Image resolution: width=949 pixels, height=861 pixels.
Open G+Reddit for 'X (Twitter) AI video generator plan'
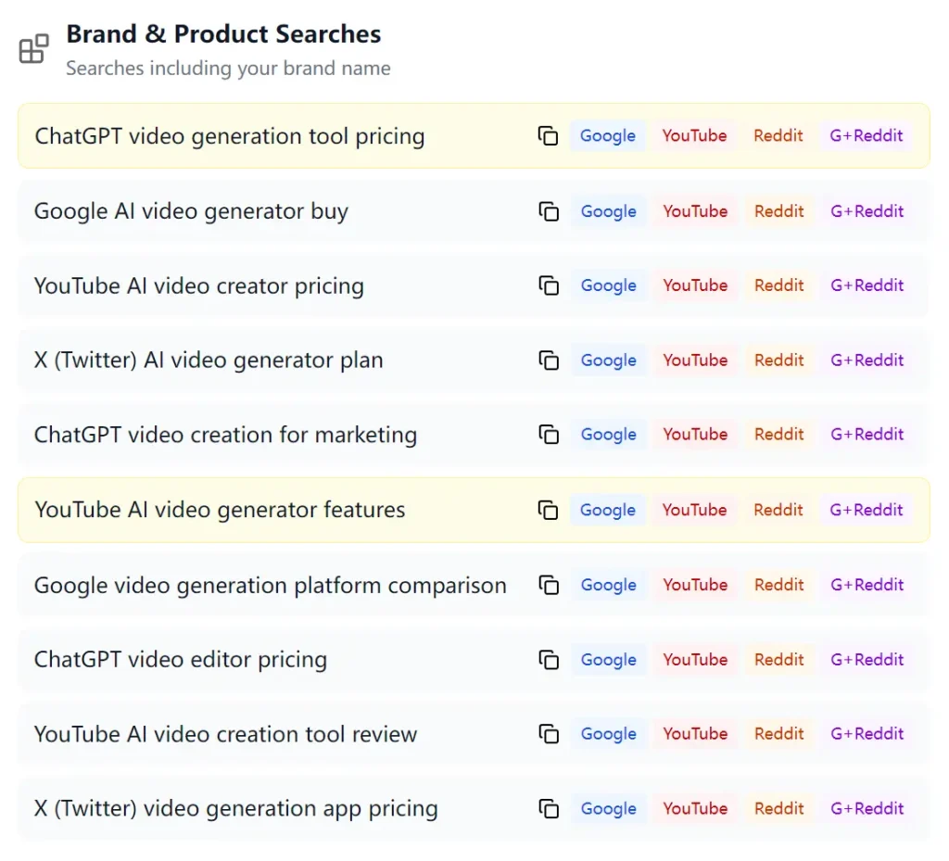pos(867,361)
